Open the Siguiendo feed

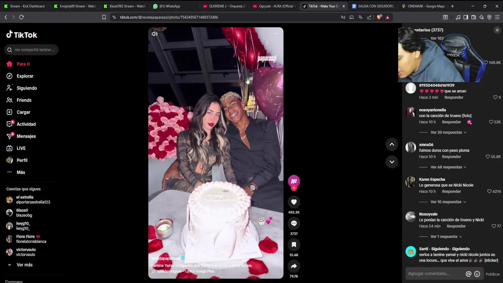[x=22, y=88]
